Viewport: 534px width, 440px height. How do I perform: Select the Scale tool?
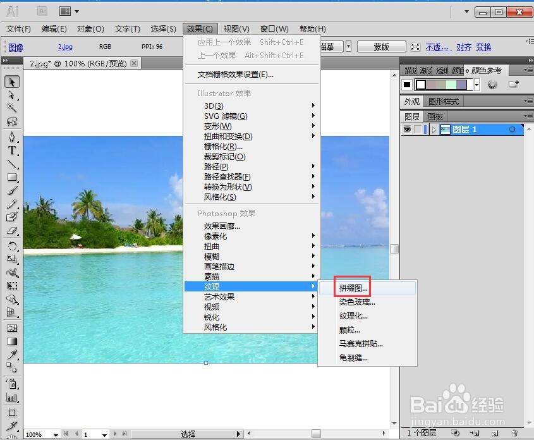pos(12,259)
